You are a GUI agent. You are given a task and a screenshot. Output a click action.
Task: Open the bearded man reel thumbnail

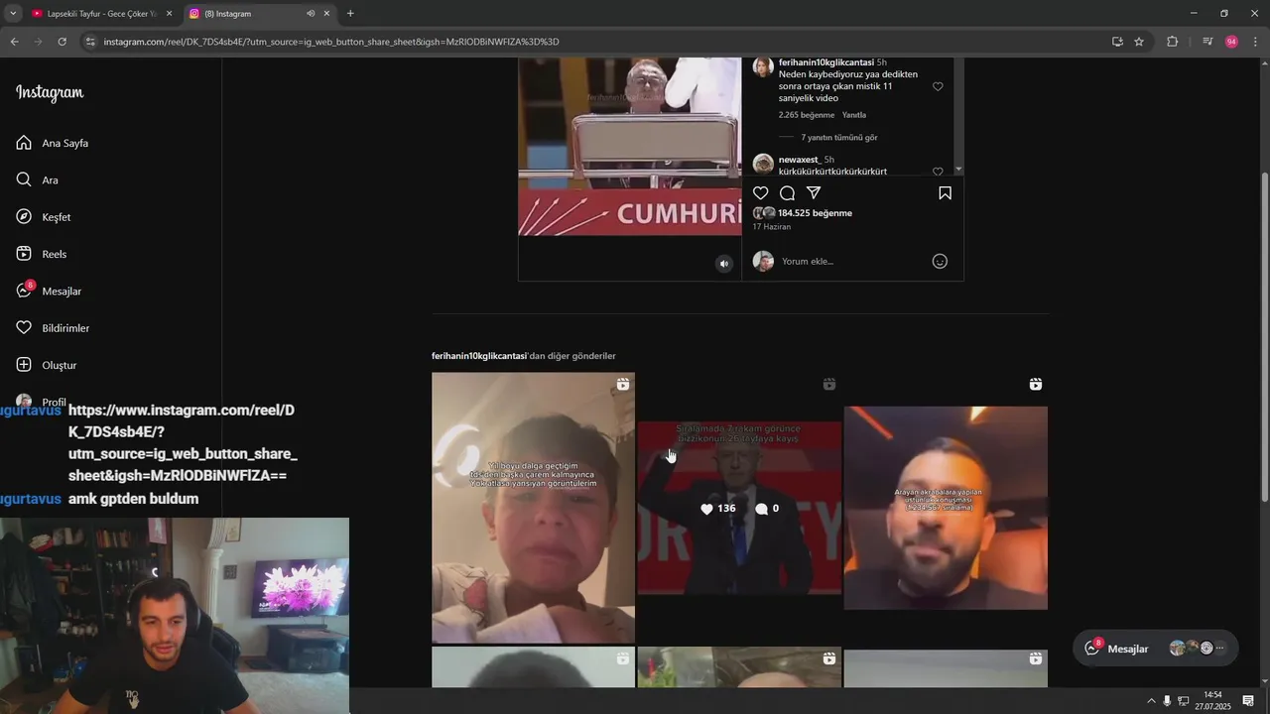(946, 508)
